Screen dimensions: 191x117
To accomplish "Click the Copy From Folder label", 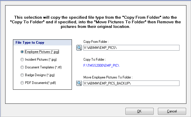I will pyautogui.click(x=96, y=42).
